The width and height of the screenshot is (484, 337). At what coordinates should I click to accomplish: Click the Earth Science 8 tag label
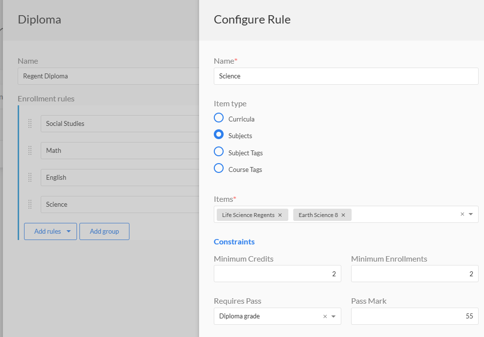tap(318, 215)
